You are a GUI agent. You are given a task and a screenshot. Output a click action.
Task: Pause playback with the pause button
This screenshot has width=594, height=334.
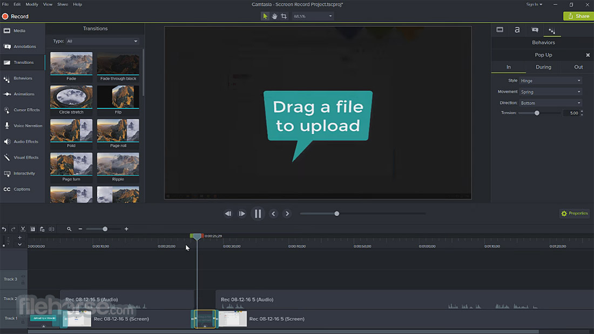pyautogui.click(x=258, y=213)
